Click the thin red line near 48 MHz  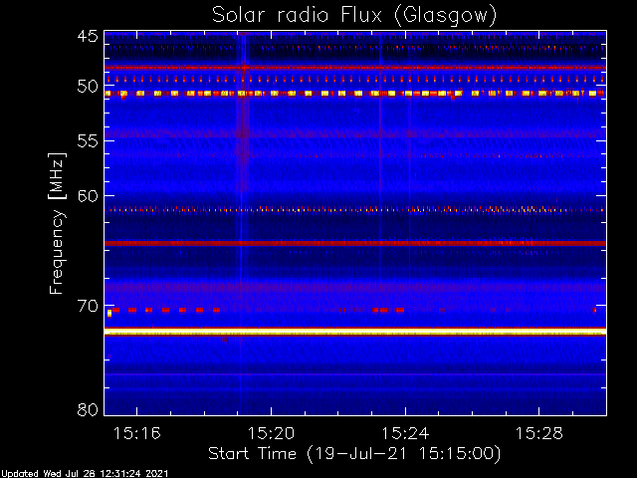tap(355, 68)
